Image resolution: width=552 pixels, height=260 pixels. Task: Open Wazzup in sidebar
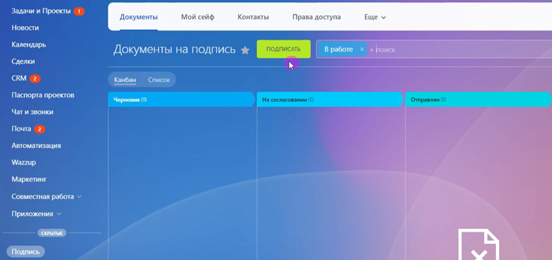23,162
